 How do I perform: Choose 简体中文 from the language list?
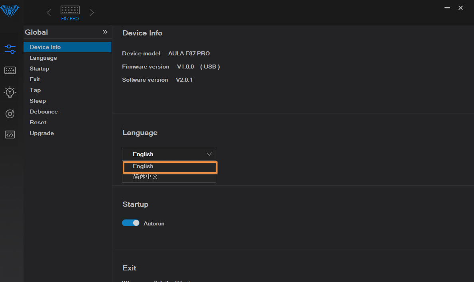[169, 177]
